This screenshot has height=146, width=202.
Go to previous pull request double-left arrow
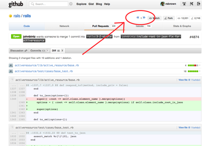[138, 18]
